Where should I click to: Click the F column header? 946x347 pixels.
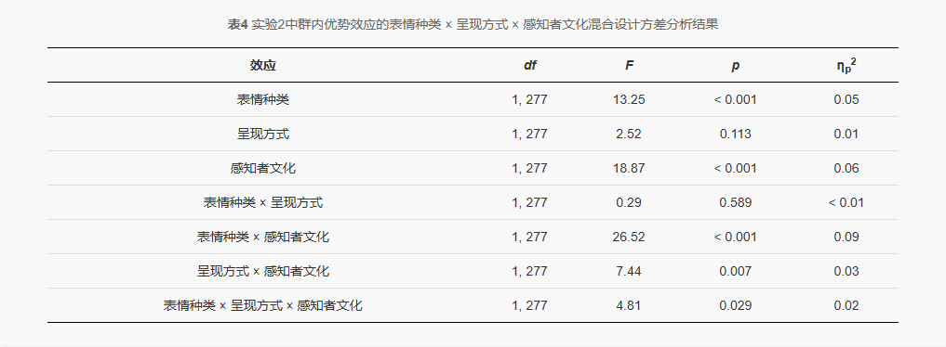[x=629, y=66]
